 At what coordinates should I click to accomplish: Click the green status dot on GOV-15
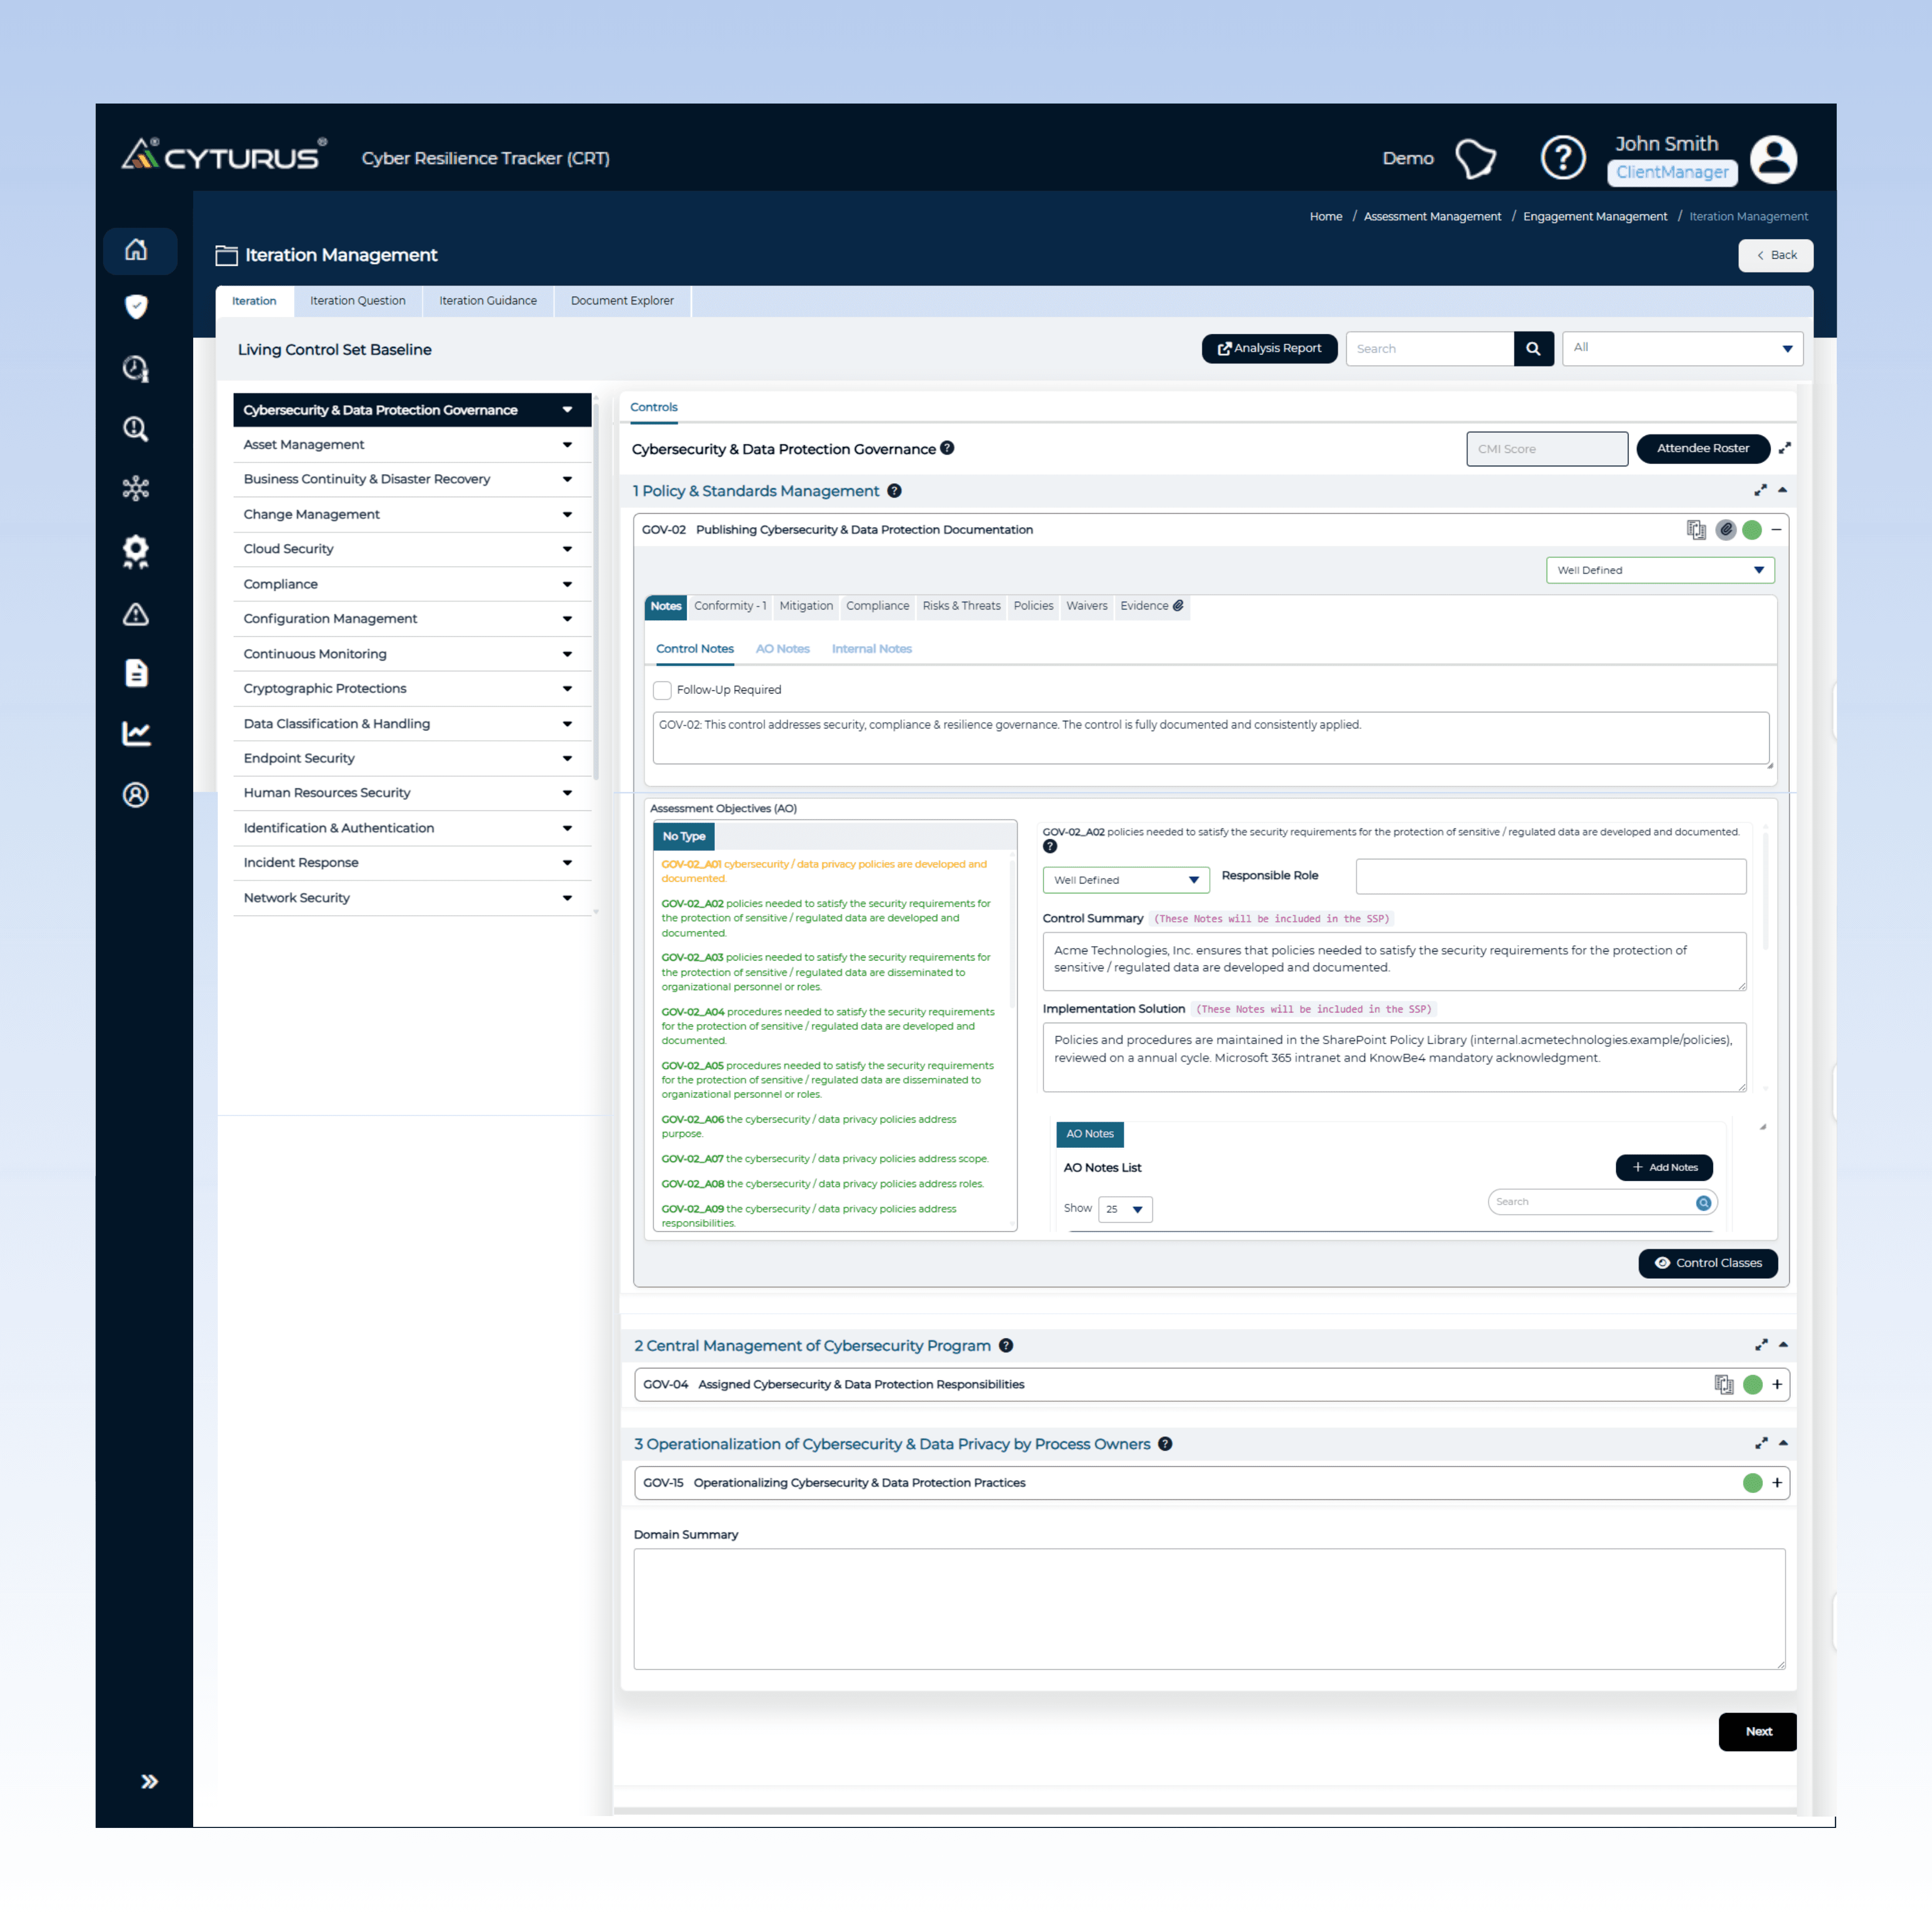1752,1483
